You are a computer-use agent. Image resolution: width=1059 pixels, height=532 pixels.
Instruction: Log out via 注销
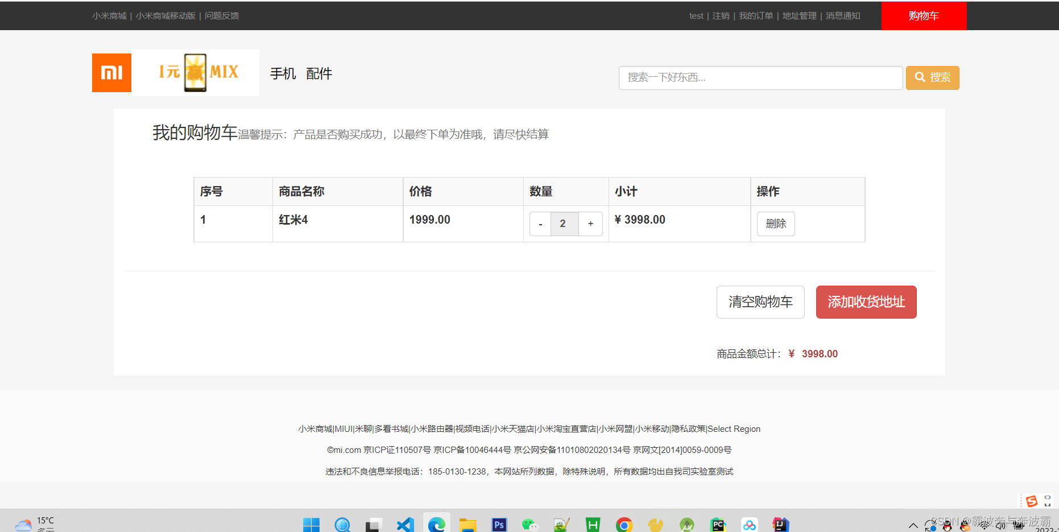[x=721, y=16]
